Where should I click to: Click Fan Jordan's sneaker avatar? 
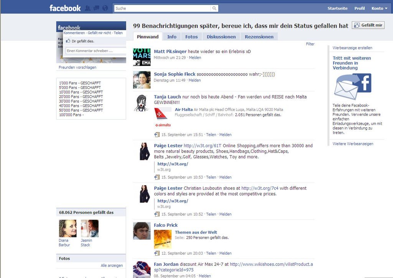(x=142, y=270)
